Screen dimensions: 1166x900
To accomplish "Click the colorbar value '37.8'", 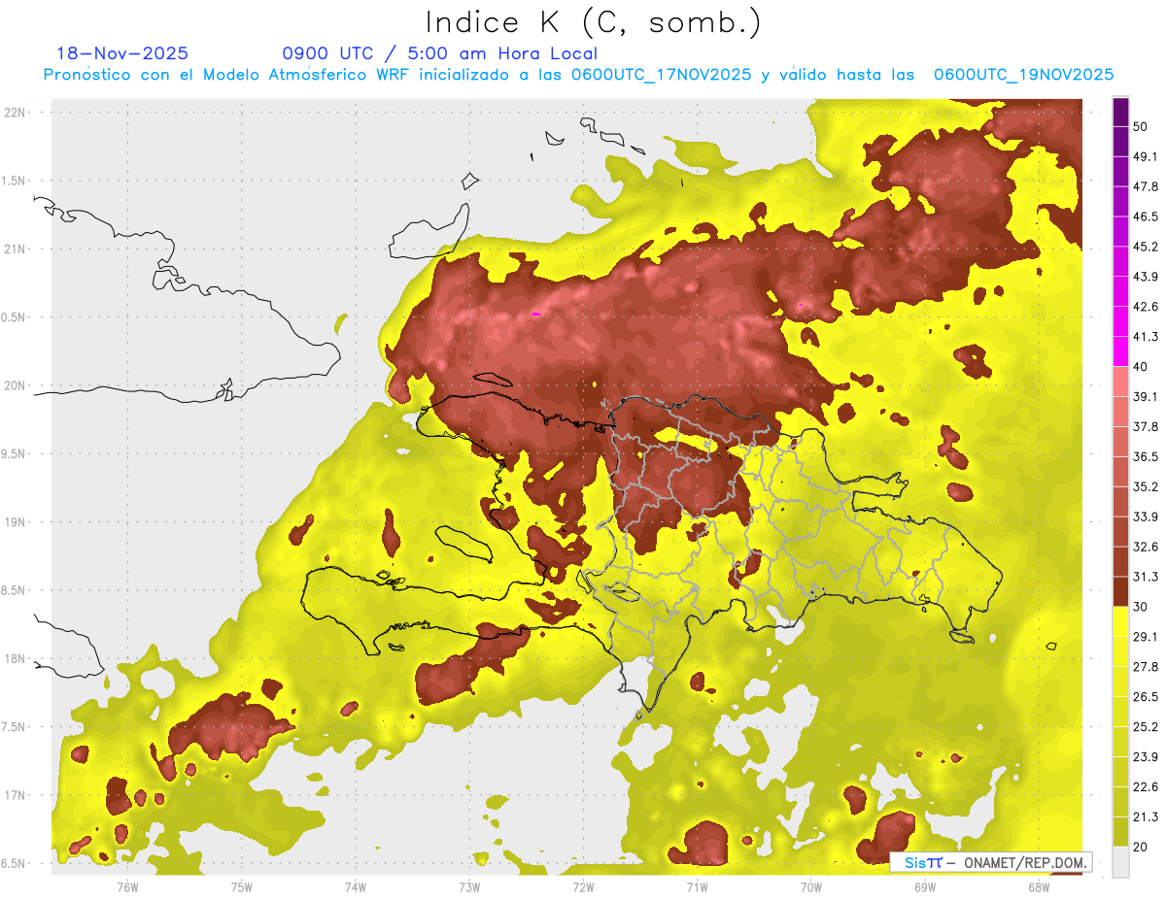I will [1146, 426].
